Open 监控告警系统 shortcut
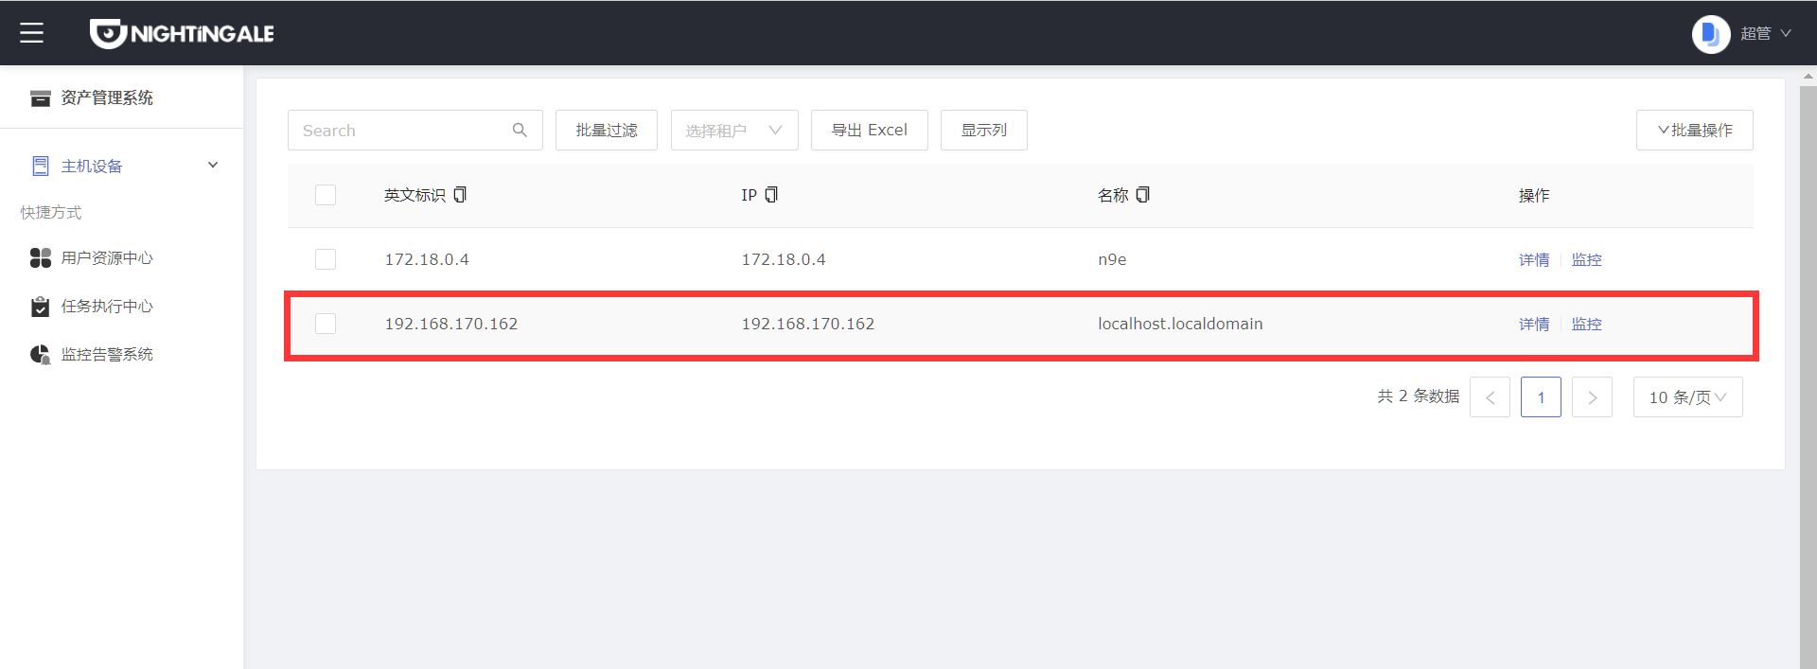Viewport: 1817px width, 669px height. click(107, 354)
